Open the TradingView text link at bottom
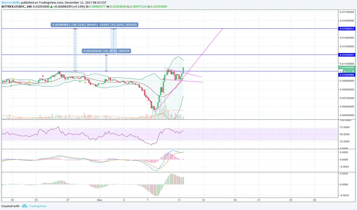357x210 pixels. (38, 206)
